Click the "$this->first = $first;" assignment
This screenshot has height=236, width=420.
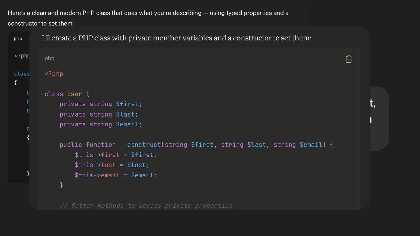pos(116,155)
